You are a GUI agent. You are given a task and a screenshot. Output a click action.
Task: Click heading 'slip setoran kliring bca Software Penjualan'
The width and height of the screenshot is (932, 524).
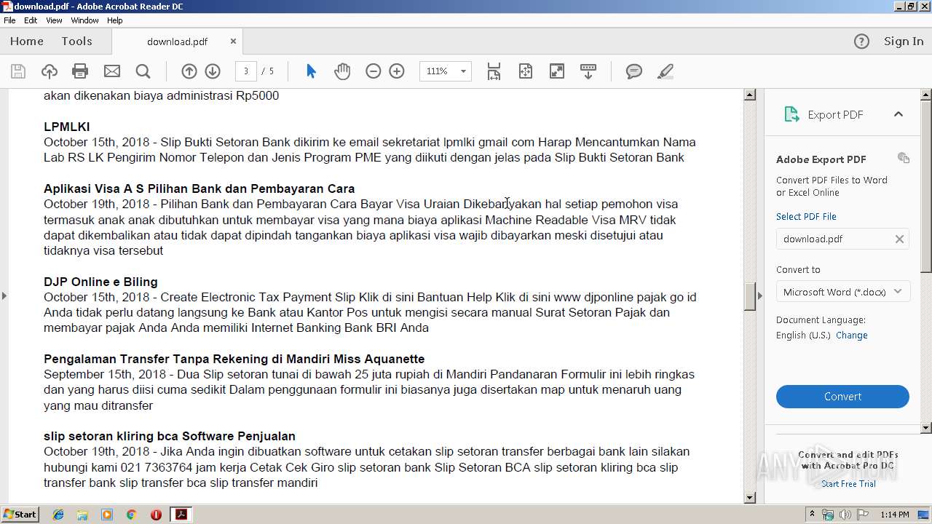(x=170, y=436)
